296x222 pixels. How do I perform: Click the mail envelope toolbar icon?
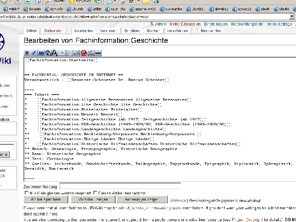110,2
